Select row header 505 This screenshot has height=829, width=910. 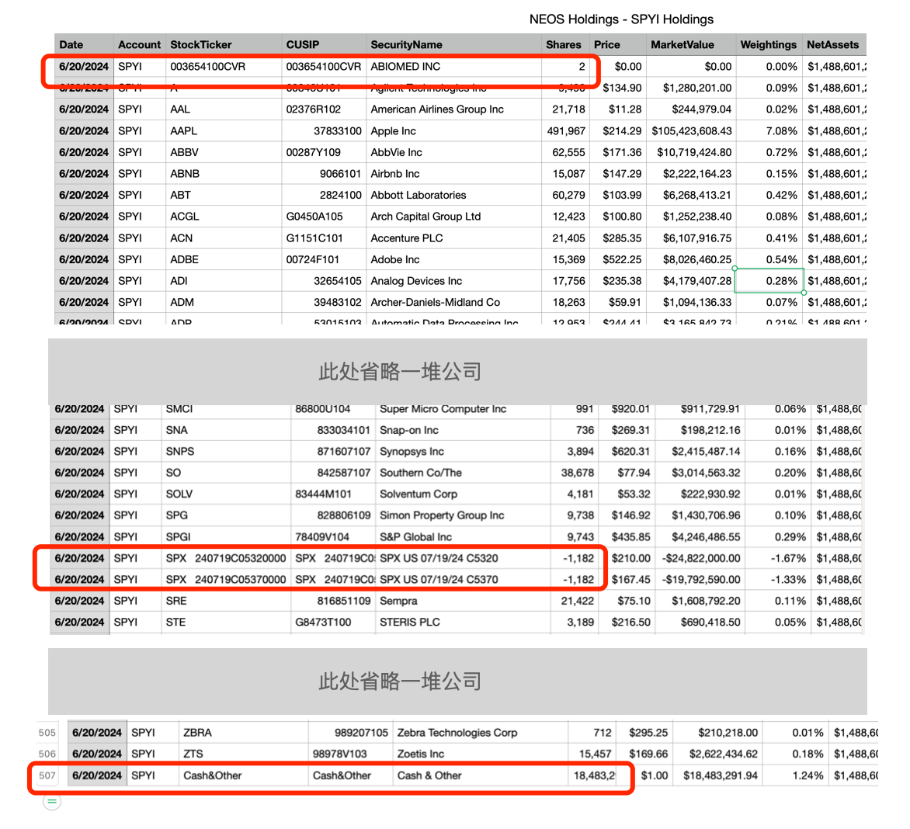tap(47, 733)
